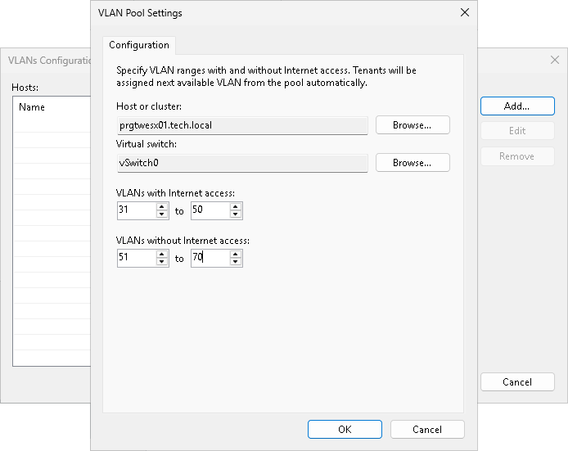Close the VLANs Configuration window
Screen dimensions: 568x451
click(555, 60)
